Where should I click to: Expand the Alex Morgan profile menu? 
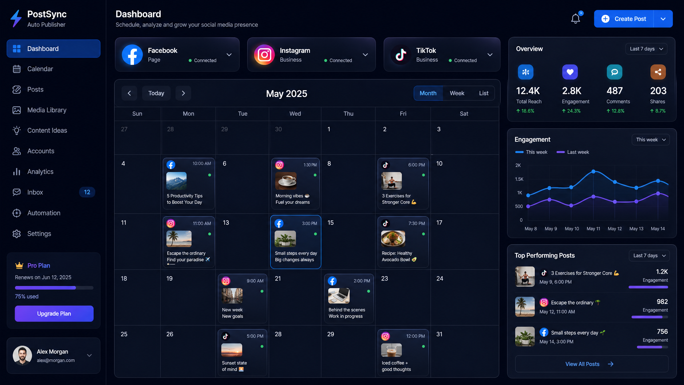89,355
